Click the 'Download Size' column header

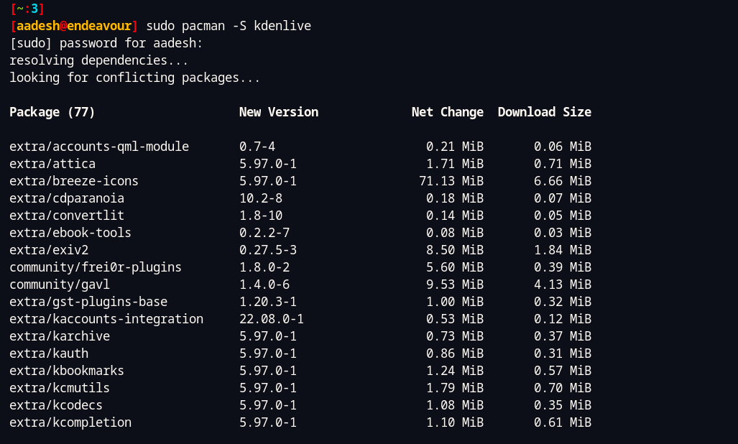click(x=544, y=112)
